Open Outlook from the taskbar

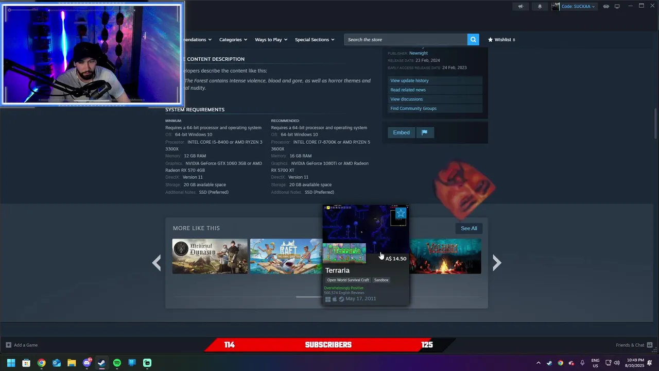(57, 363)
